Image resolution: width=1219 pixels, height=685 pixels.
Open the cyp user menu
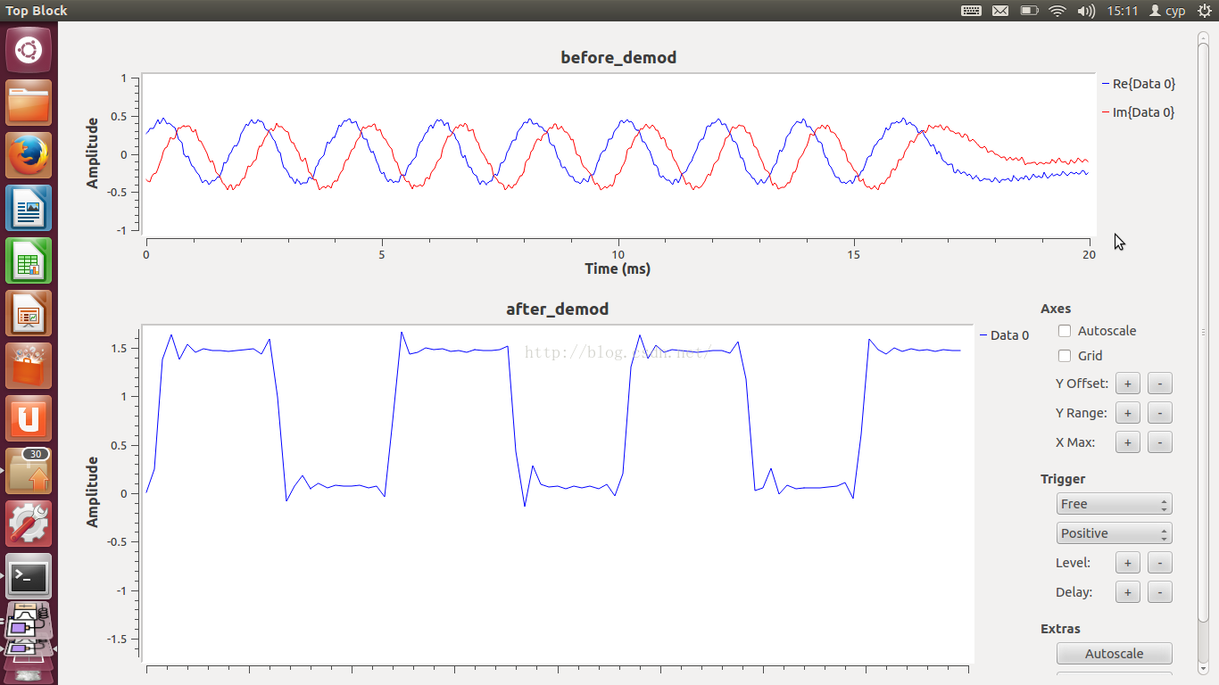pyautogui.click(x=1167, y=11)
